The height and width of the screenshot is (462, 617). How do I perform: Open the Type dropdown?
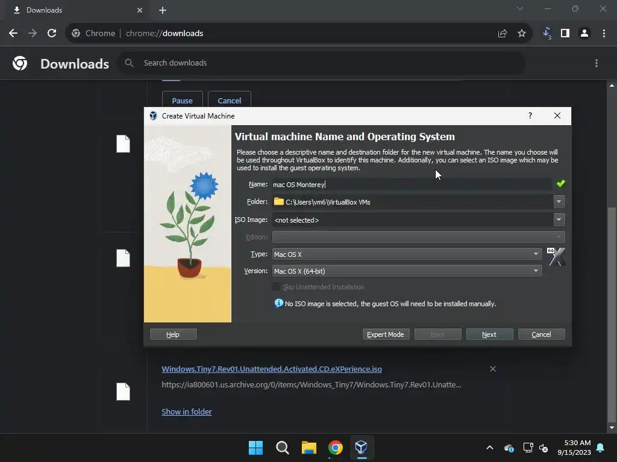[x=407, y=254]
